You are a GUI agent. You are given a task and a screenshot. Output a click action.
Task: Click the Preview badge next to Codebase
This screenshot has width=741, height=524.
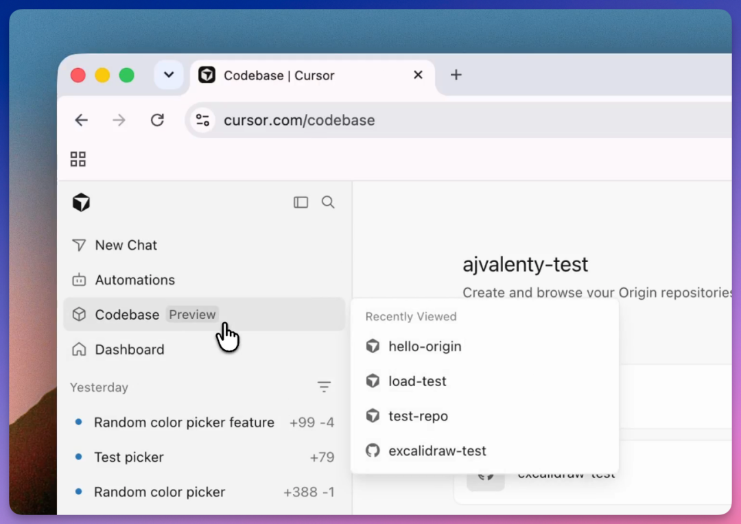pyautogui.click(x=192, y=314)
